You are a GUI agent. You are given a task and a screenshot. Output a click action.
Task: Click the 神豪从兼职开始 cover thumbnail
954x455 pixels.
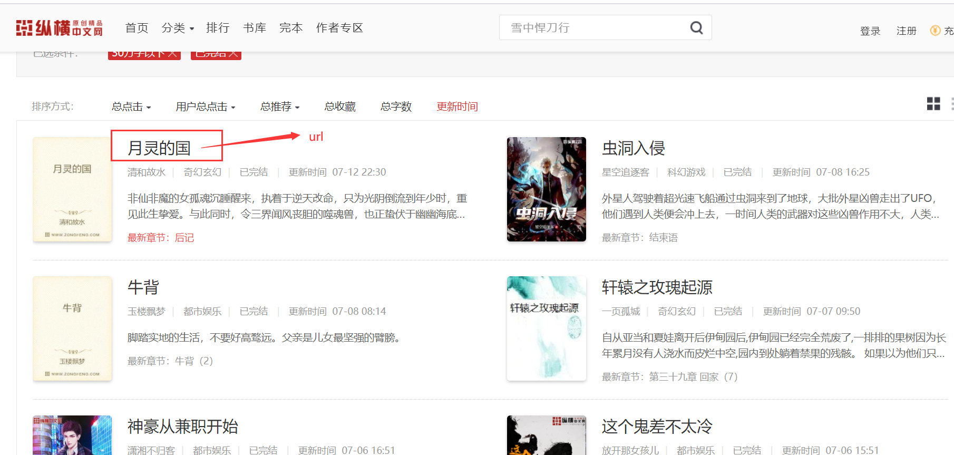click(72, 435)
